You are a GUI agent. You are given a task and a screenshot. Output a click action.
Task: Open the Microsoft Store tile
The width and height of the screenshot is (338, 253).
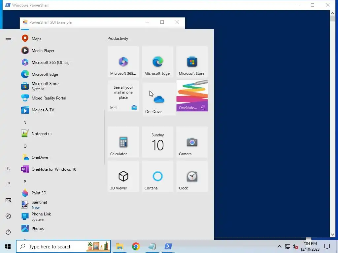pyautogui.click(x=192, y=62)
